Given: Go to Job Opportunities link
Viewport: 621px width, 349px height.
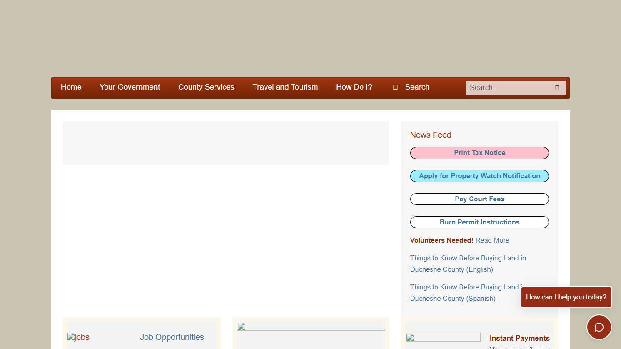Looking at the screenshot, I should pos(172,337).
